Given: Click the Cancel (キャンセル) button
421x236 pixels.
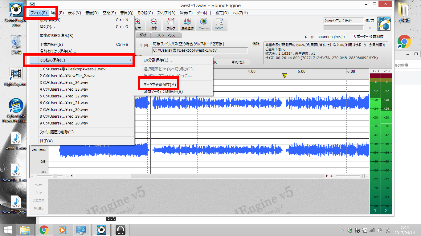Looking at the screenshot, I should click(238, 62).
